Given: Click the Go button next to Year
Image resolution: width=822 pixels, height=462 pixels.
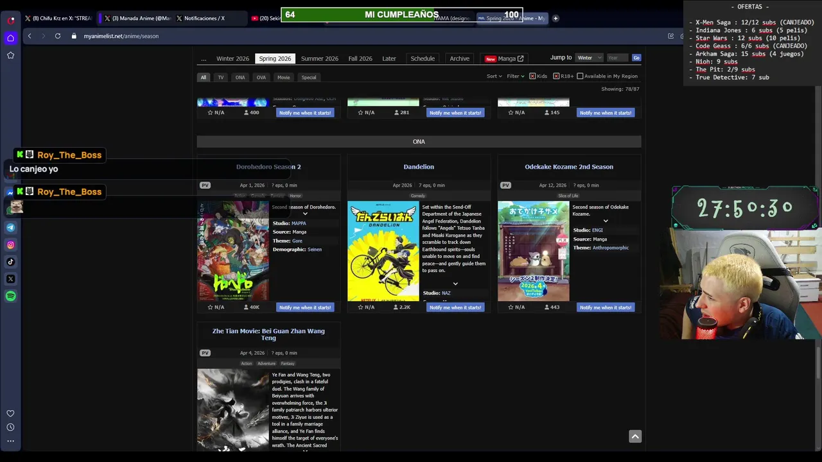Looking at the screenshot, I should (636, 58).
